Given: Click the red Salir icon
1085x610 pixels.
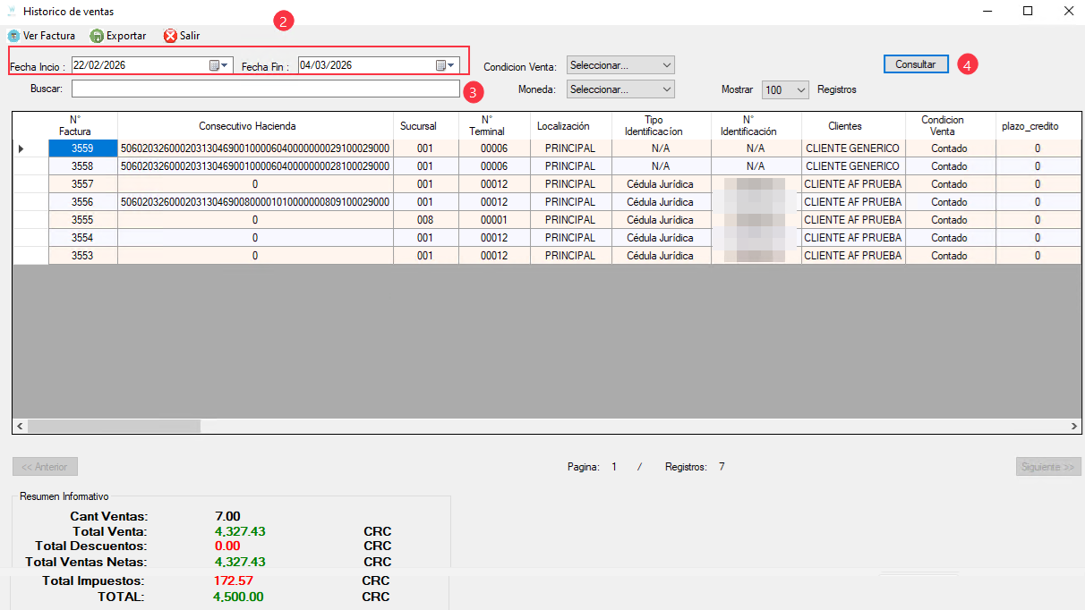Looking at the screenshot, I should click(x=170, y=36).
